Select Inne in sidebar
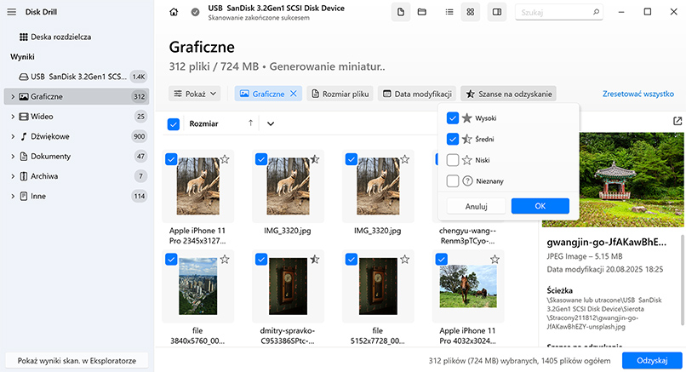Screen dimensions: 686x372 pos(77,196)
